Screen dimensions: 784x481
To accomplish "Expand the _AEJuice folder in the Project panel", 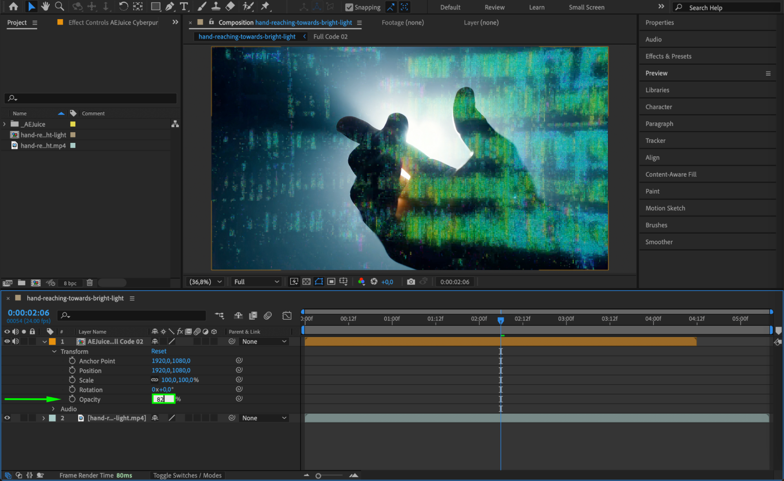I will (5, 124).
